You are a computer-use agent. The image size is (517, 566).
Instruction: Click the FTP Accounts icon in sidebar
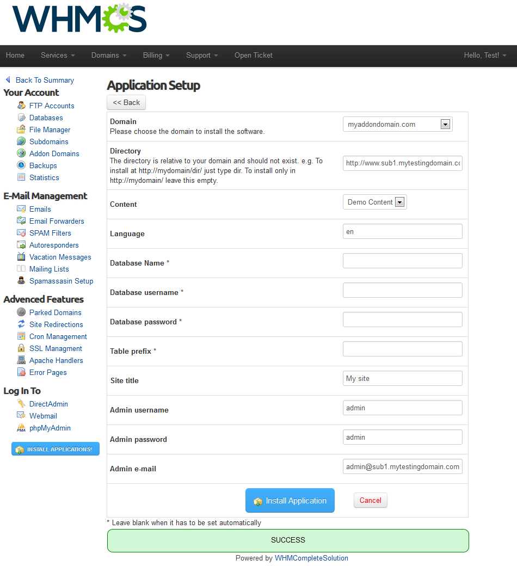click(21, 106)
